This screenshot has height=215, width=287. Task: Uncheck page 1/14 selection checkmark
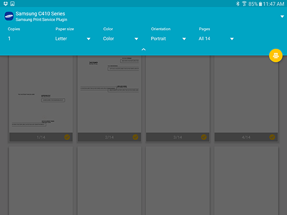coord(67,137)
